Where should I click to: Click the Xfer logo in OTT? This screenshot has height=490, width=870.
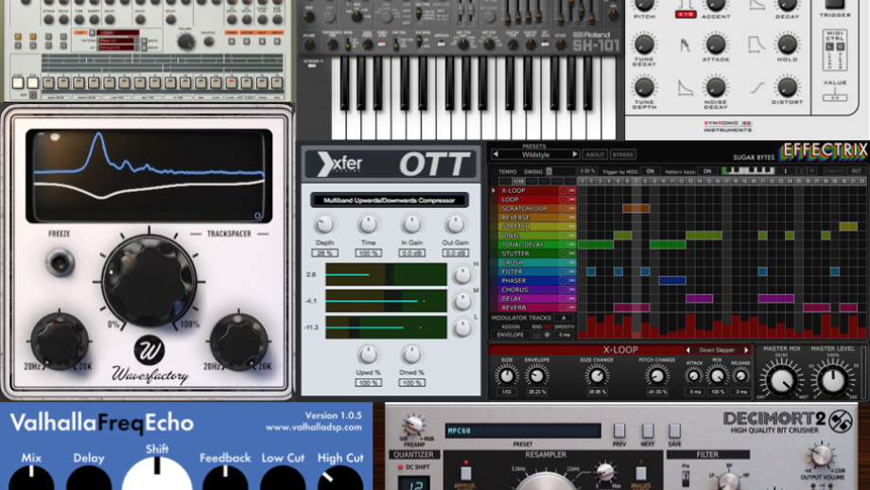point(339,165)
